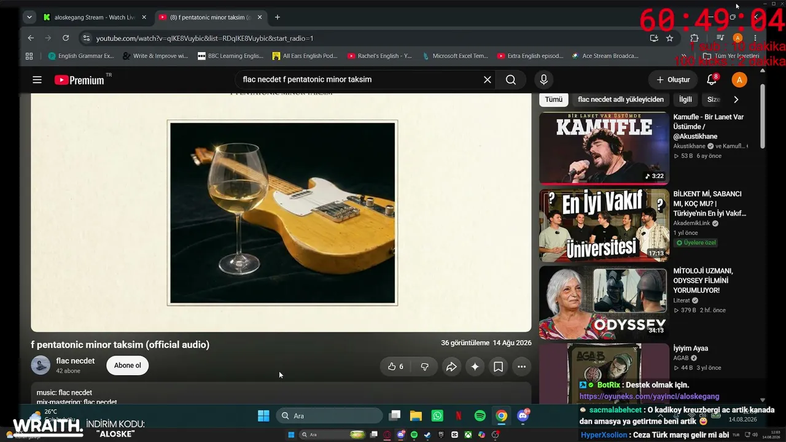
Task: Run the YouTube search with the magnifier button
Action: [x=511, y=80]
